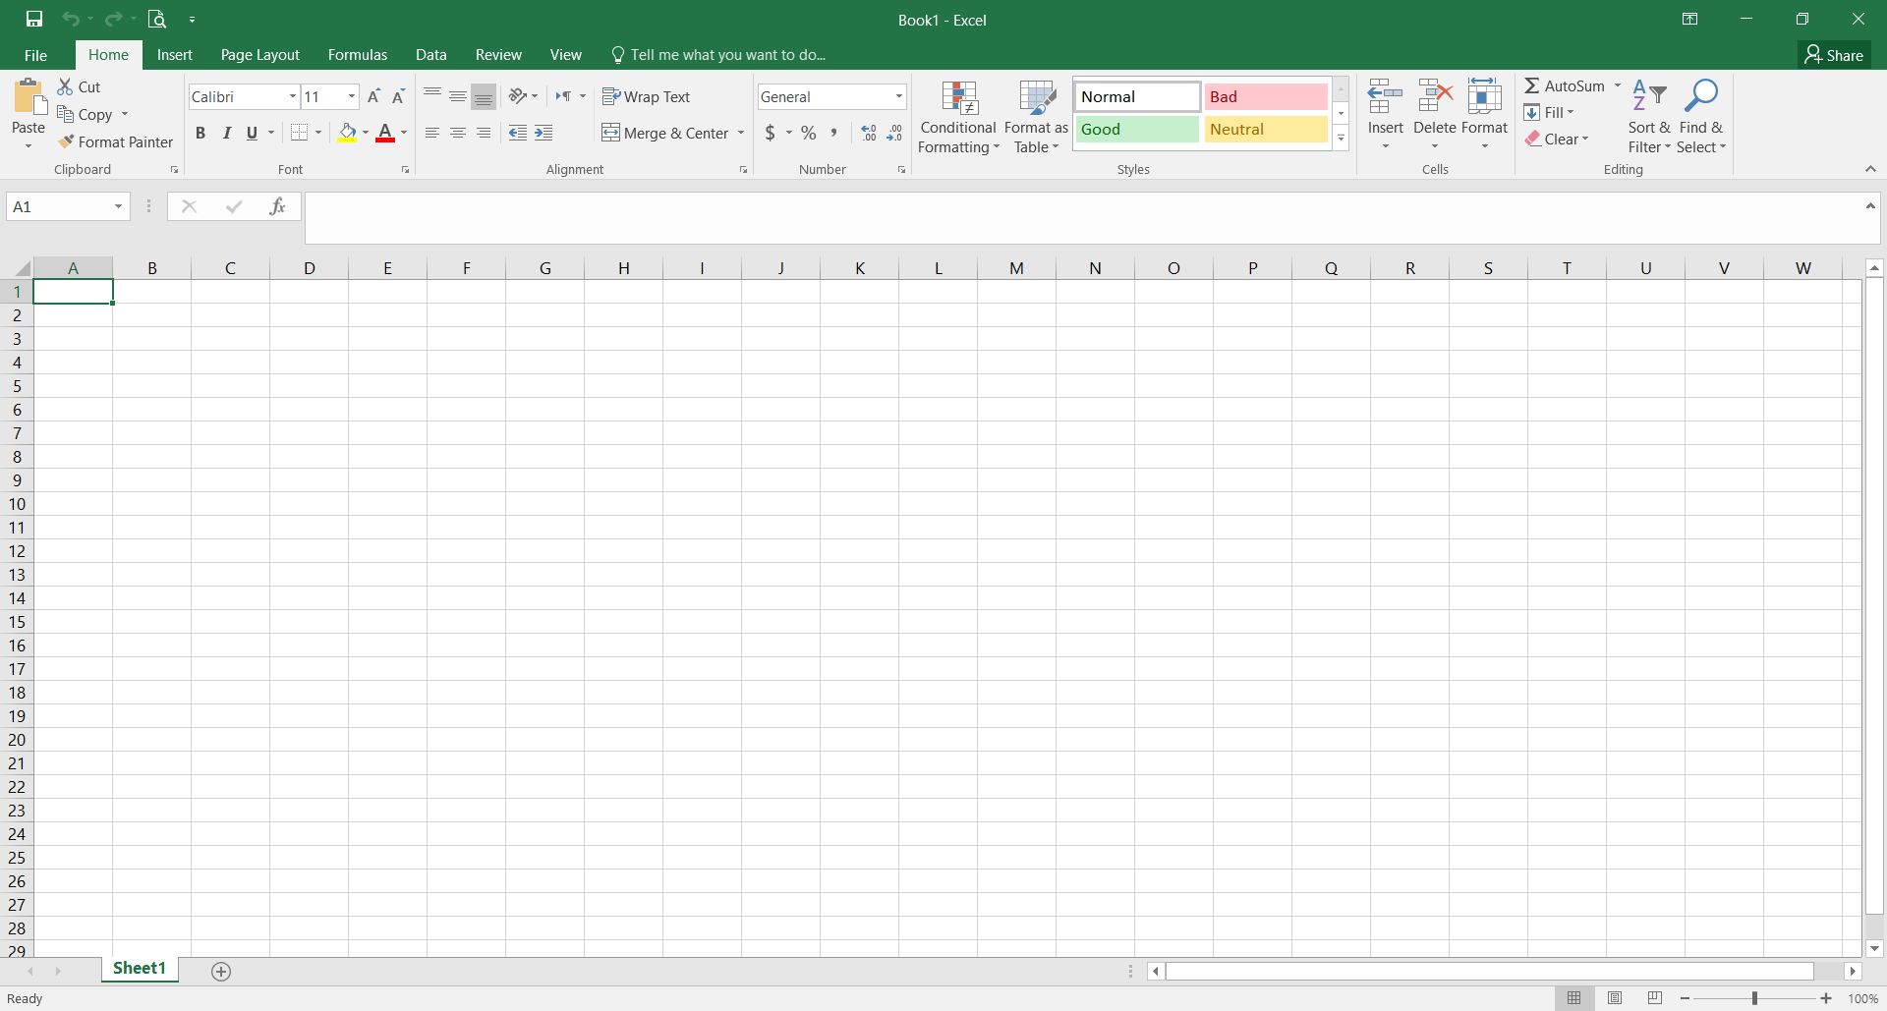Viewport: 1887px width, 1011px height.
Task: Apply the Good cell style
Action: coord(1137,129)
